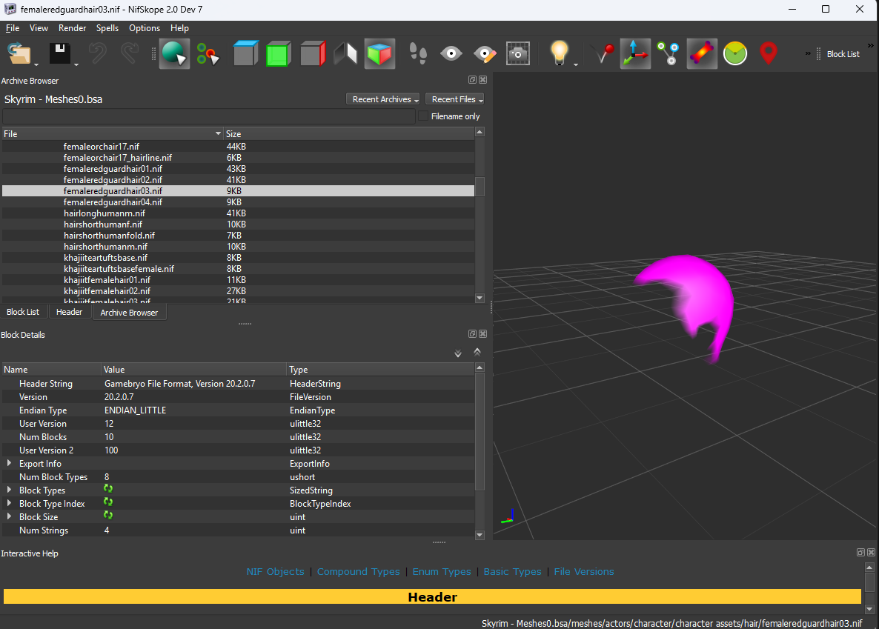Open Basic Types help link
Viewport: 879px width, 629px height.
pyautogui.click(x=512, y=572)
